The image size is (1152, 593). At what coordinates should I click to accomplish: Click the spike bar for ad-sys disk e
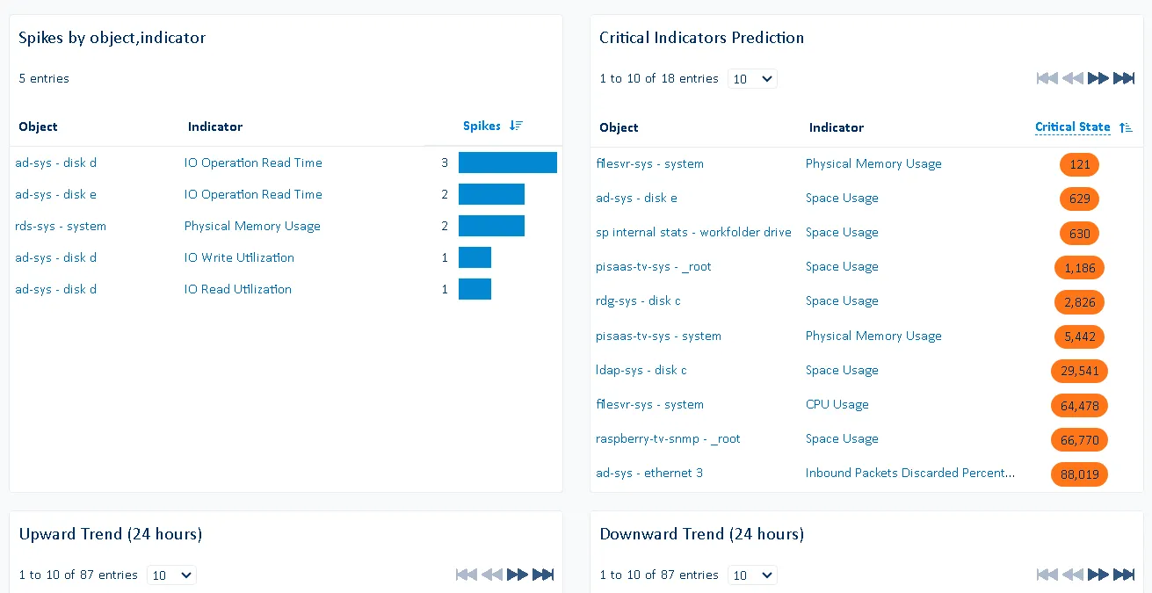point(491,194)
